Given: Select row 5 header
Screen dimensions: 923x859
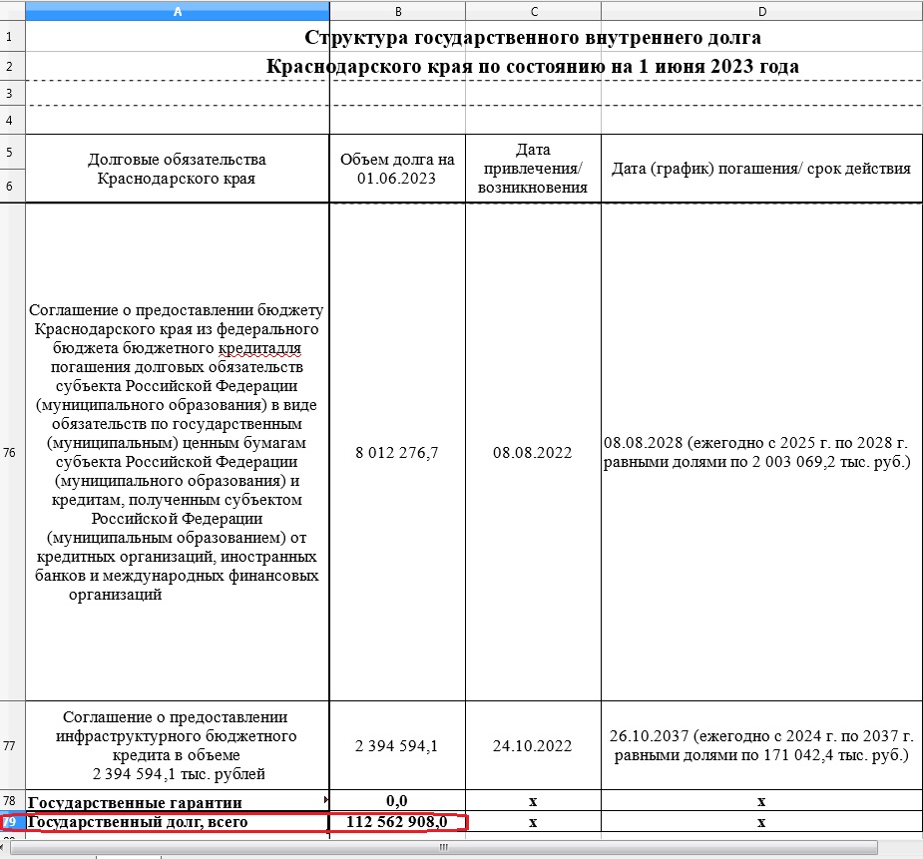Looking at the screenshot, I should 12,152.
